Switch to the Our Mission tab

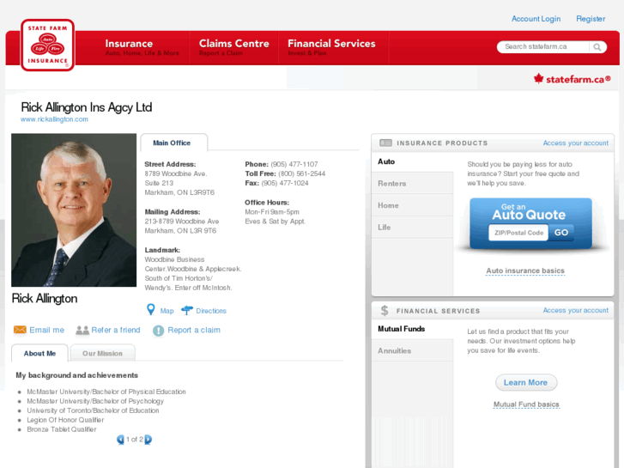[x=103, y=353]
